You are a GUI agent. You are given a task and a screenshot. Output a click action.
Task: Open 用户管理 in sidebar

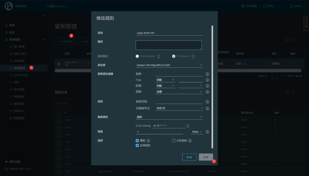click(x=19, y=47)
